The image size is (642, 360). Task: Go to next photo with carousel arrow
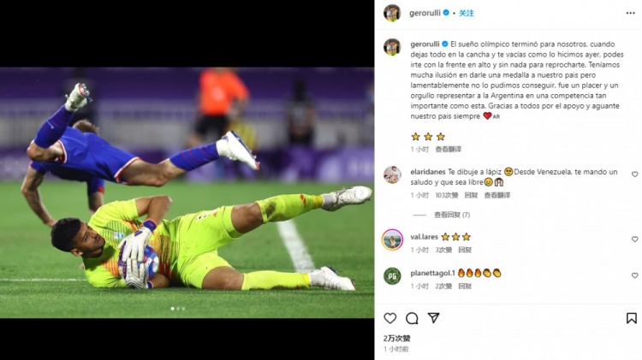click(362, 192)
